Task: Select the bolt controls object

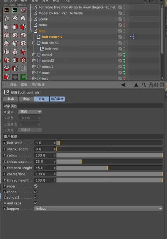Action: pos(52,37)
